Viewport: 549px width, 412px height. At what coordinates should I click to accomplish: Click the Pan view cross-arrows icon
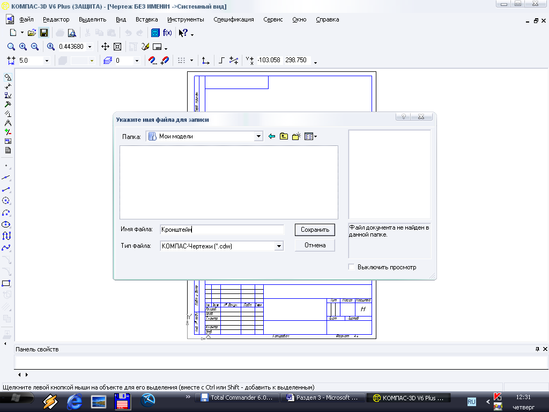click(x=105, y=47)
